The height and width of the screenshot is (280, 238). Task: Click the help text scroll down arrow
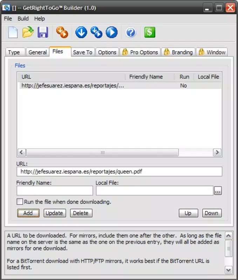pos(228,270)
